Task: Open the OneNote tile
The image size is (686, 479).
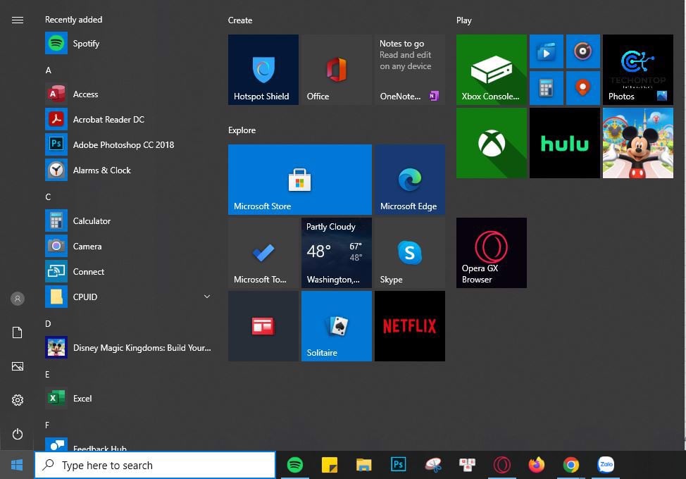Action: (x=409, y=70)
